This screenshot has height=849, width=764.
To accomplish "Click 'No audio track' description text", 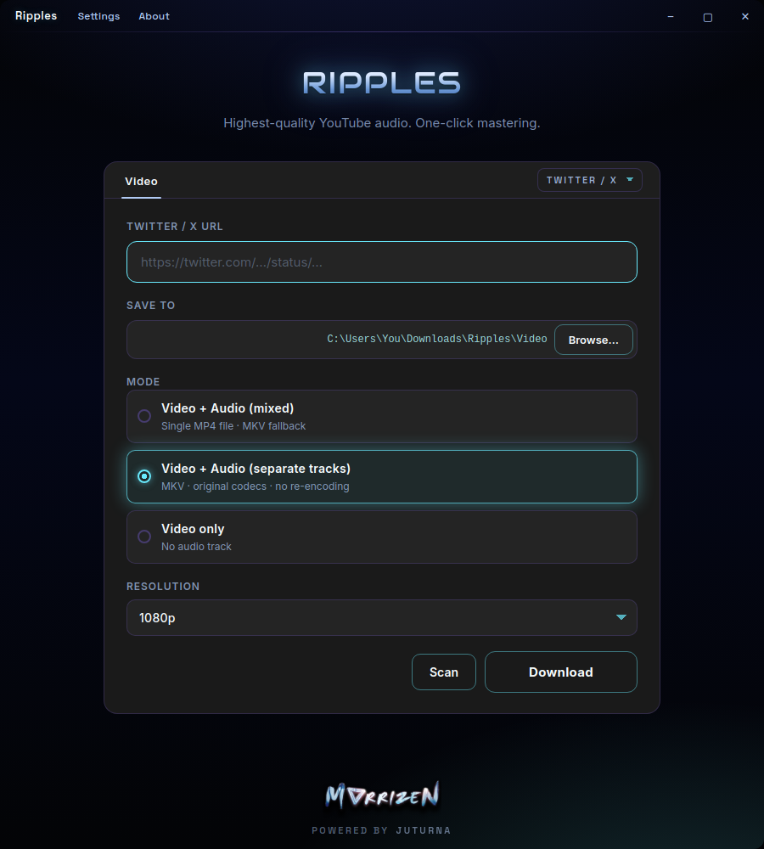I will click(196, 547).
